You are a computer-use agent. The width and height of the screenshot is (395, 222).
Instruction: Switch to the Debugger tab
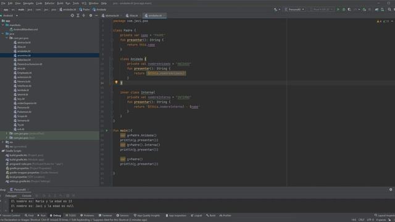coord(11,195)
